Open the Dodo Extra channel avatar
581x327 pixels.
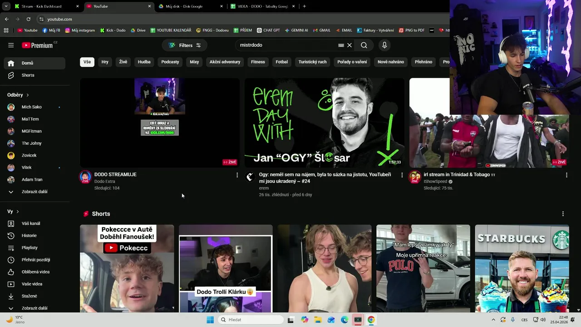click(x=85, y=177)
